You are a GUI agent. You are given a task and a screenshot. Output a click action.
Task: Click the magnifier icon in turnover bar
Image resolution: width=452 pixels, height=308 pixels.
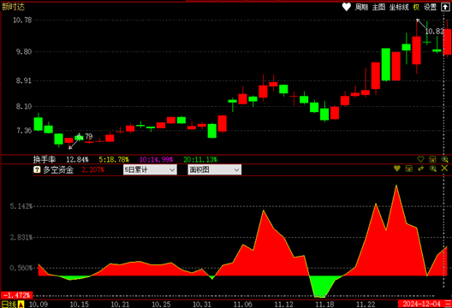(x=444, y=159)
